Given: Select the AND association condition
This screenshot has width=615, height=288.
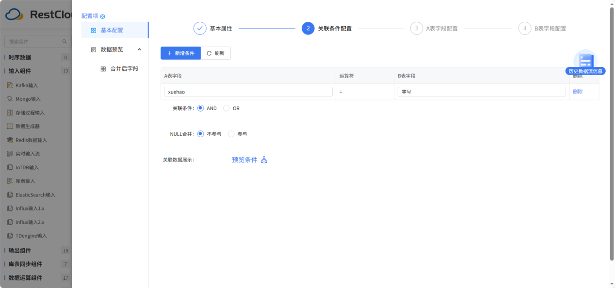Looking at the screenshot, I should point(200,108).
